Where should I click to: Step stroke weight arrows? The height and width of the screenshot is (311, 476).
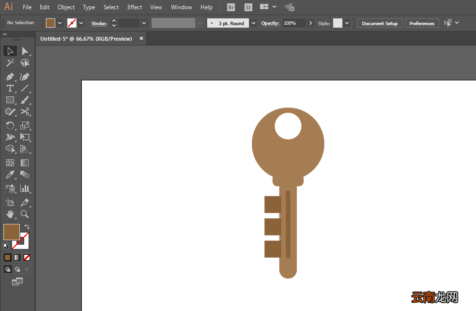(x=114, y=23)
